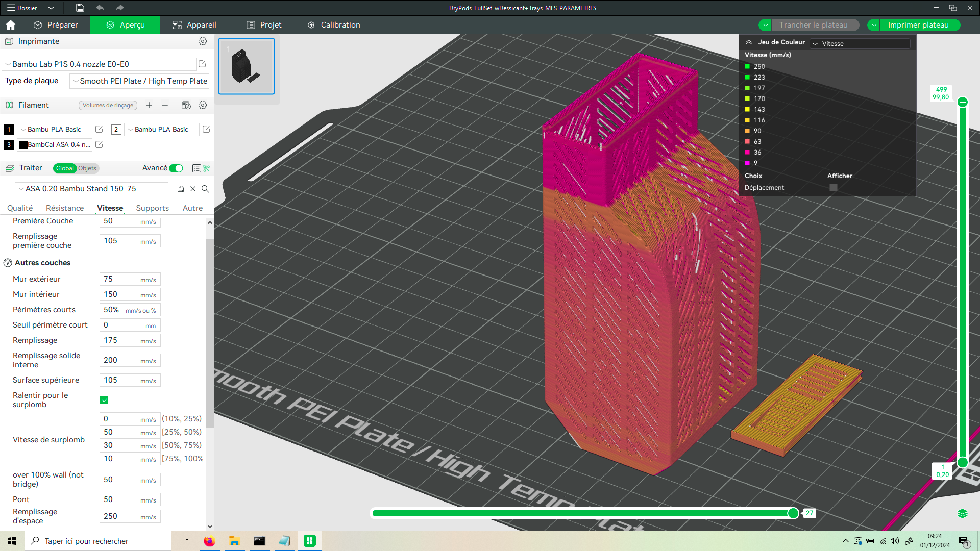Open printer settings gear icon
The image size is (980, 551).
click(x=203, y=41)
